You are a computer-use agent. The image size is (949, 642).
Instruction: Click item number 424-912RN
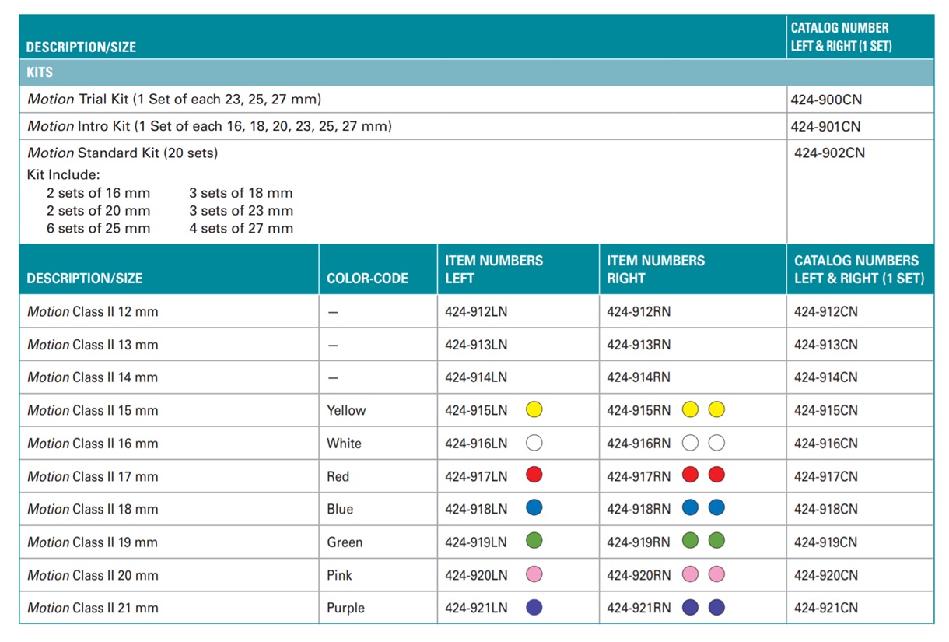(x=639, y=312)
